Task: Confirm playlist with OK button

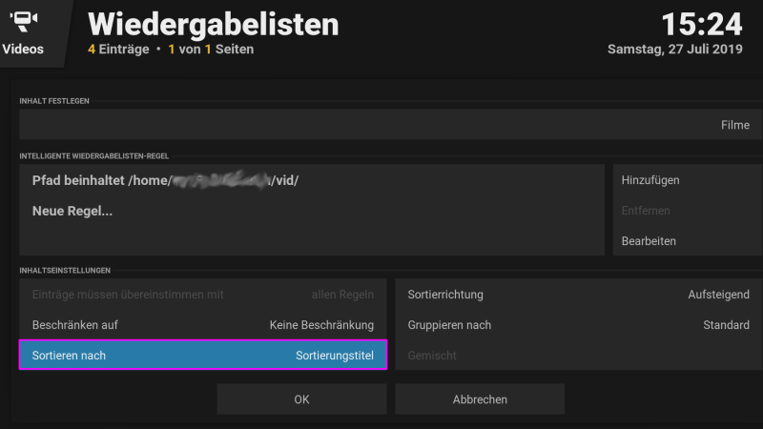Action: [x=301, y=399]
